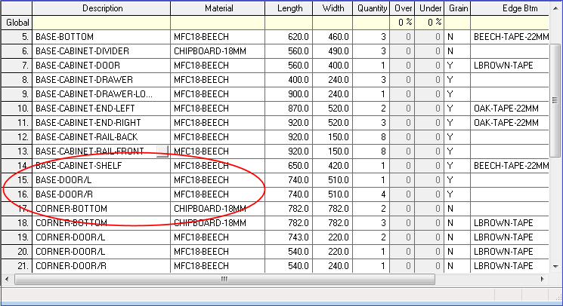Screen dimensions: 563x306
Task: Click OAK-TAPE-22MM edge cell in row 10
Action: pyautogui.click(x=510, y=109)
